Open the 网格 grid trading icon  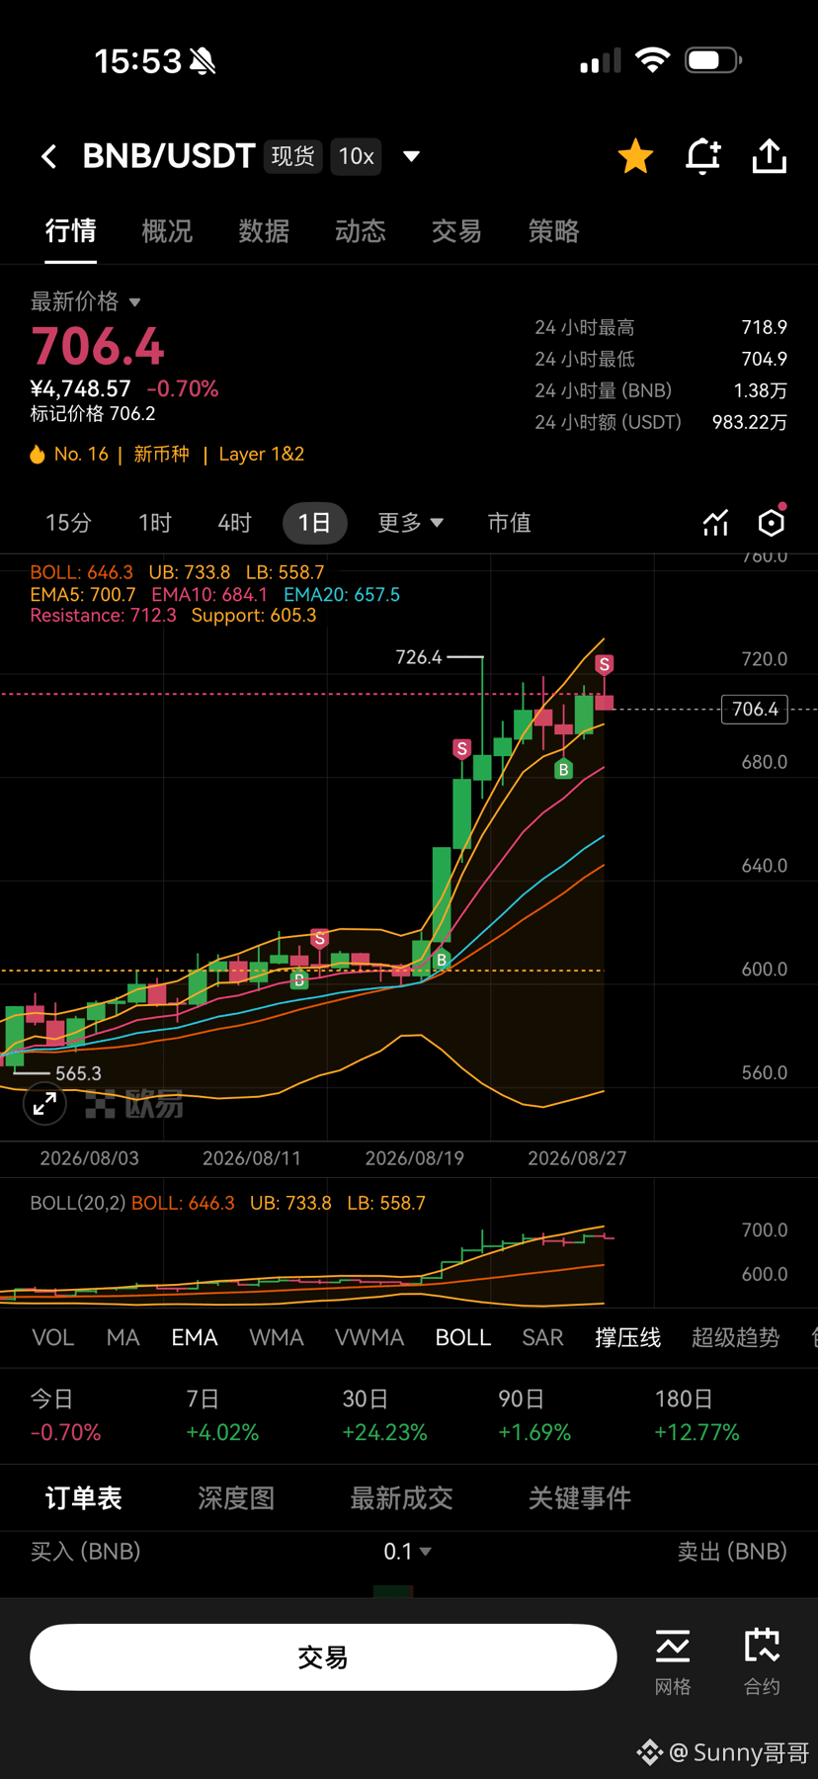673,1661
